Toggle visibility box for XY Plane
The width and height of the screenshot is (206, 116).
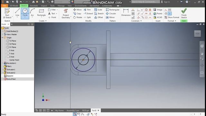point(8,47)
